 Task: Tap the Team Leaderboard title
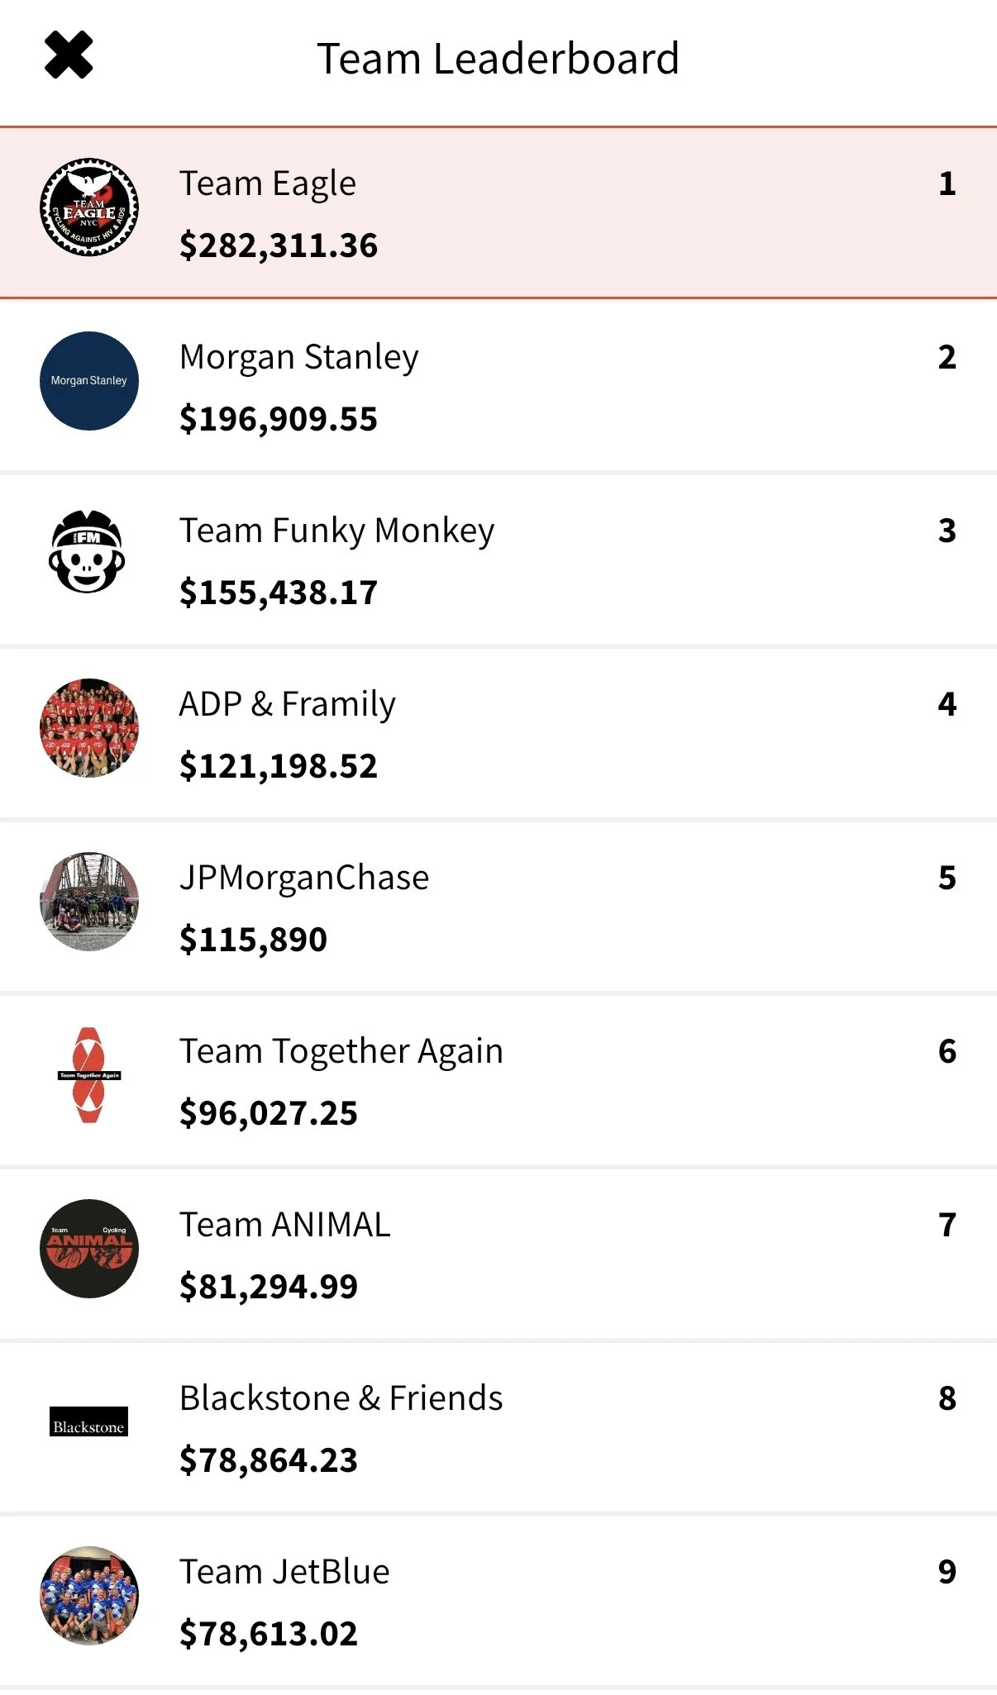[498, 59]
